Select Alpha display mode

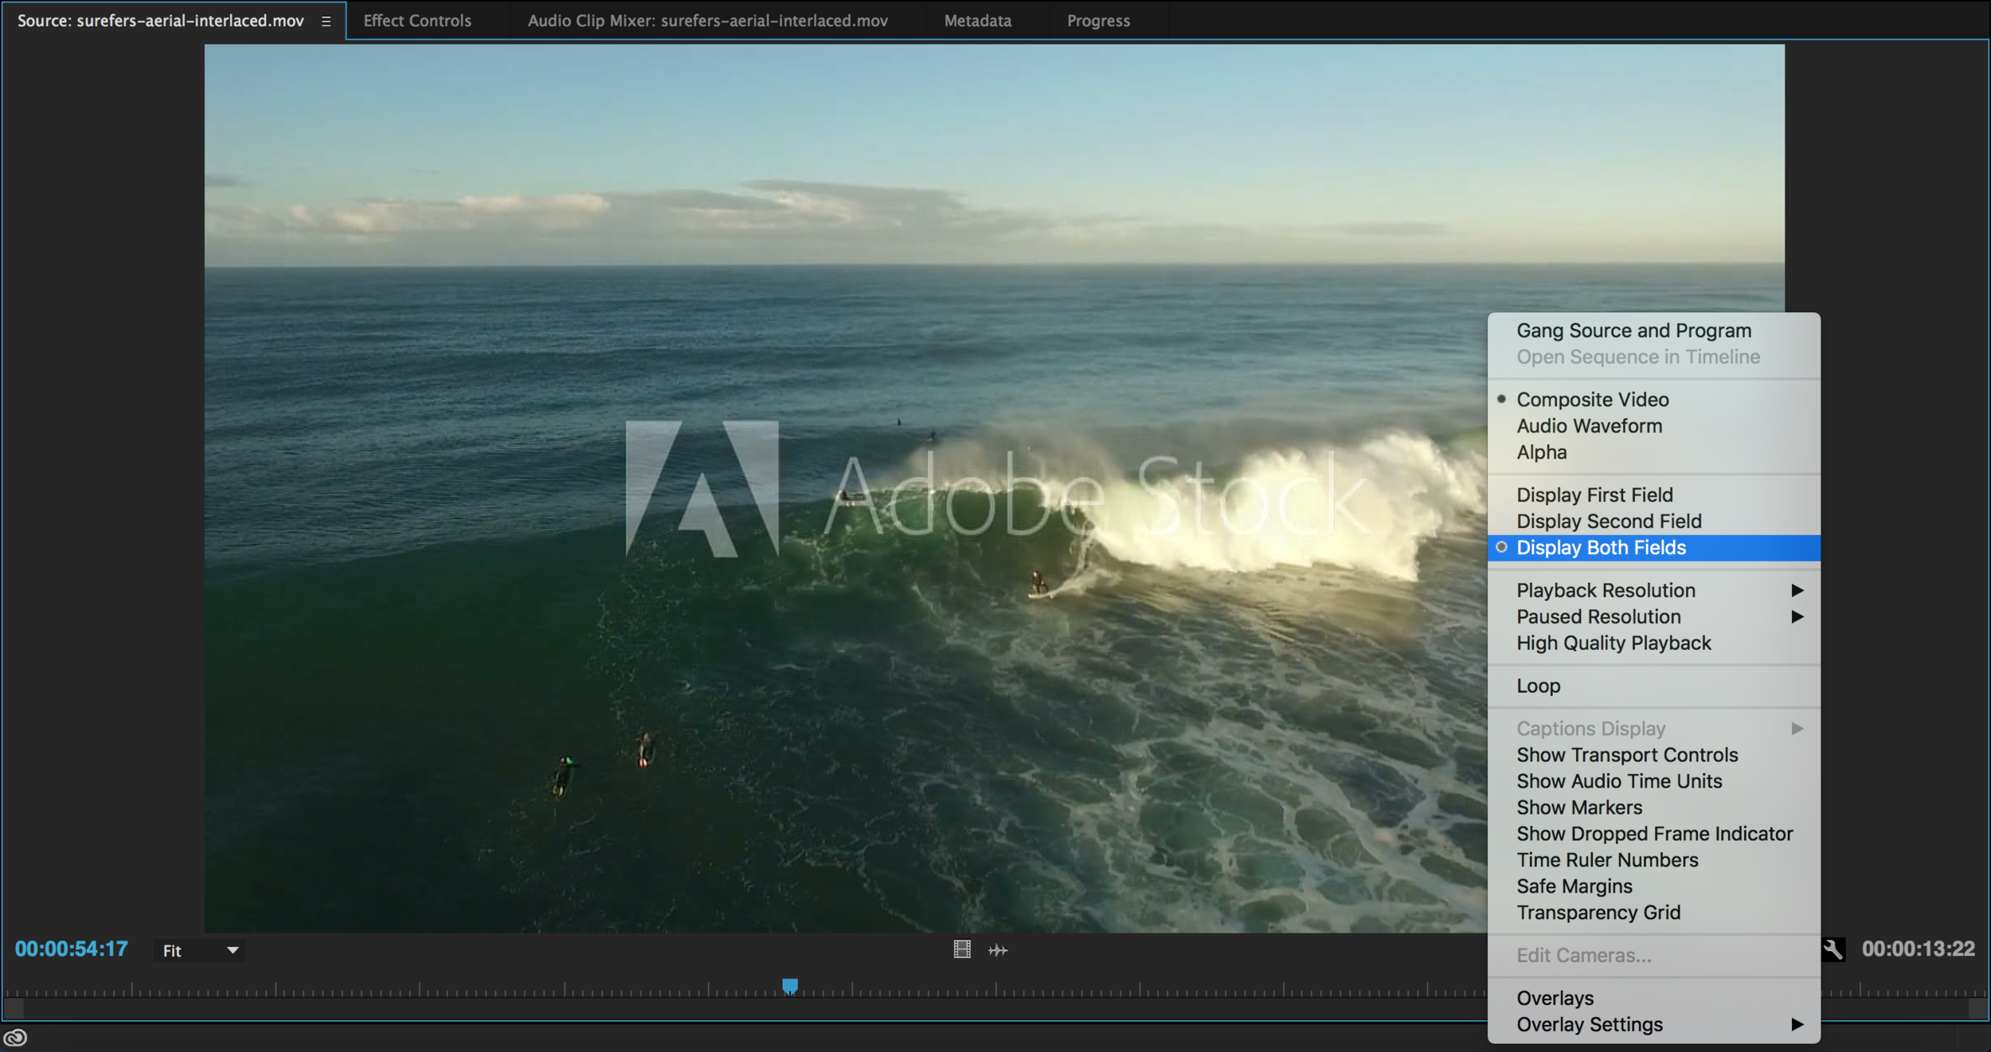tap(1654, 452)
